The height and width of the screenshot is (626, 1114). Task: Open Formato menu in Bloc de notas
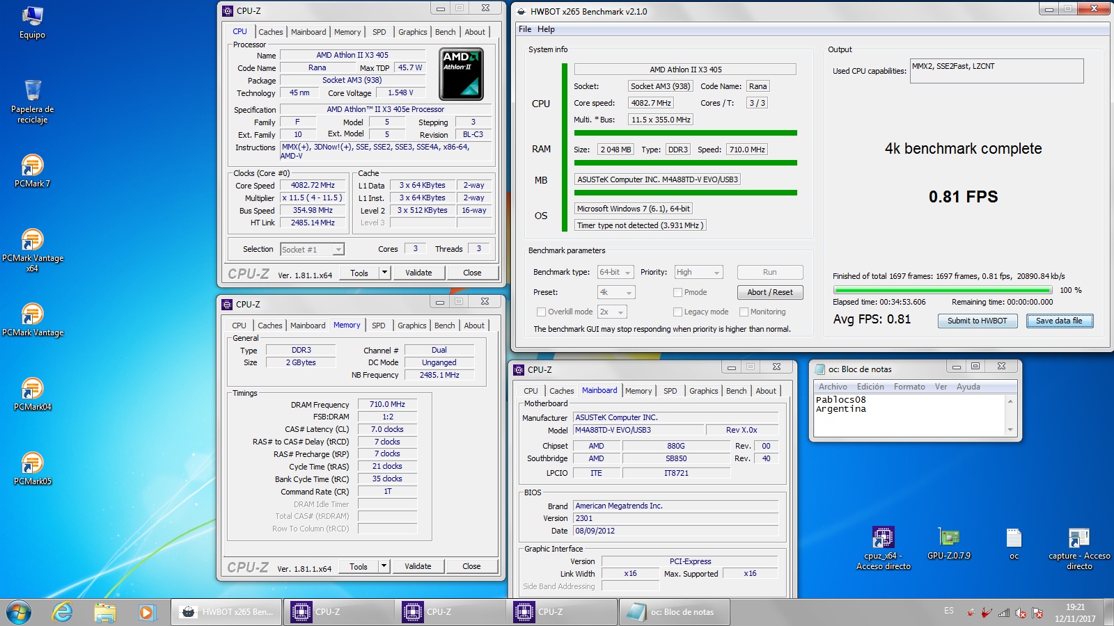click(x=909, y=387)
